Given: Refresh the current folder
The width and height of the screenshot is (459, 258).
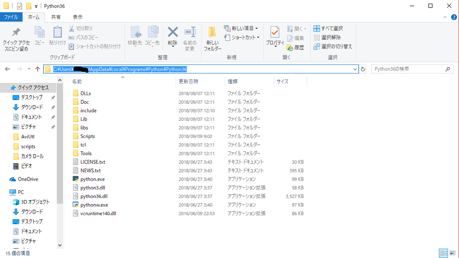Looking at the screenshot, I should coord(363,69).
